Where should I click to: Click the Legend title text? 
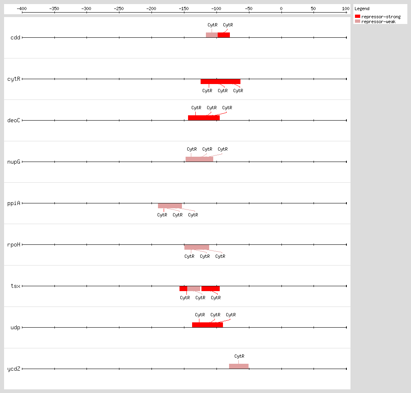tap(362, 9)
